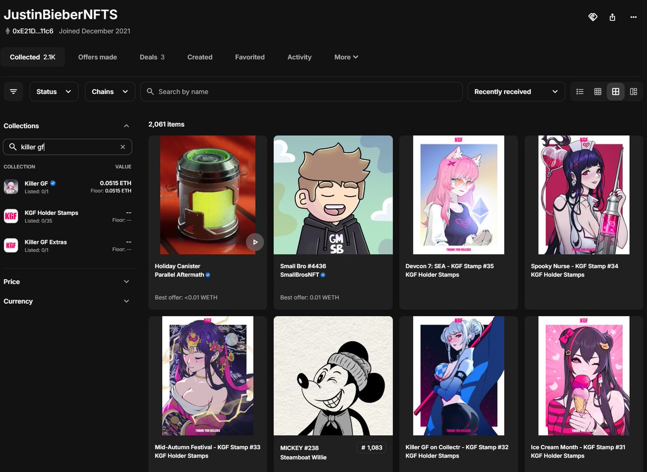Click the collection search field containing killer gf
Image resolution: width=647 pixels, height=472 pixels.
[67, 147]
